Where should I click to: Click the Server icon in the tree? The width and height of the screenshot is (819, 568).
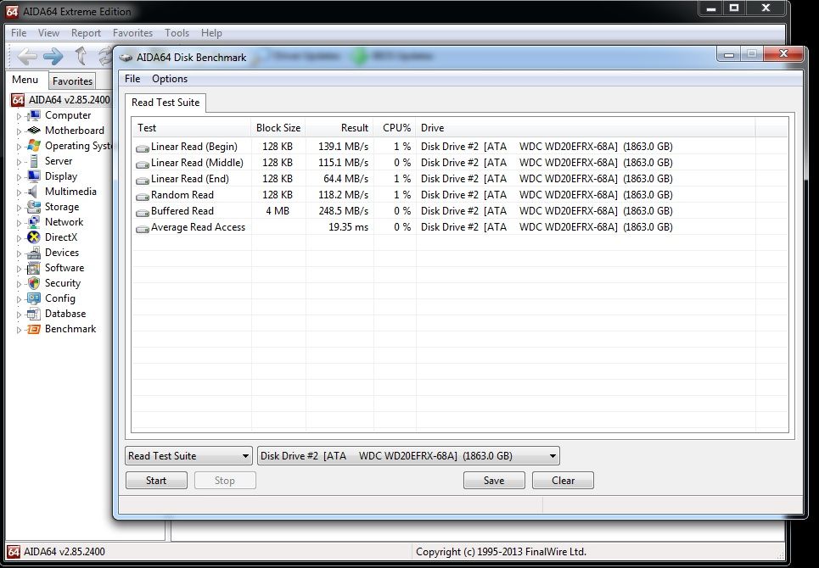[x=33, y=161]
